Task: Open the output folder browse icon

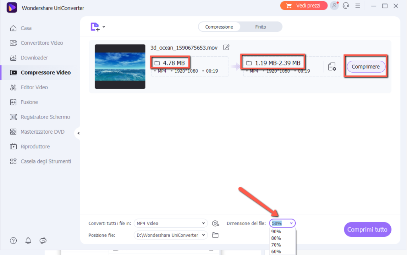Action: tap(215, 235)
